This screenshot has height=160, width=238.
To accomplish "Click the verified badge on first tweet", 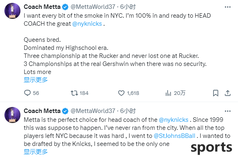I will coord(65,7).
